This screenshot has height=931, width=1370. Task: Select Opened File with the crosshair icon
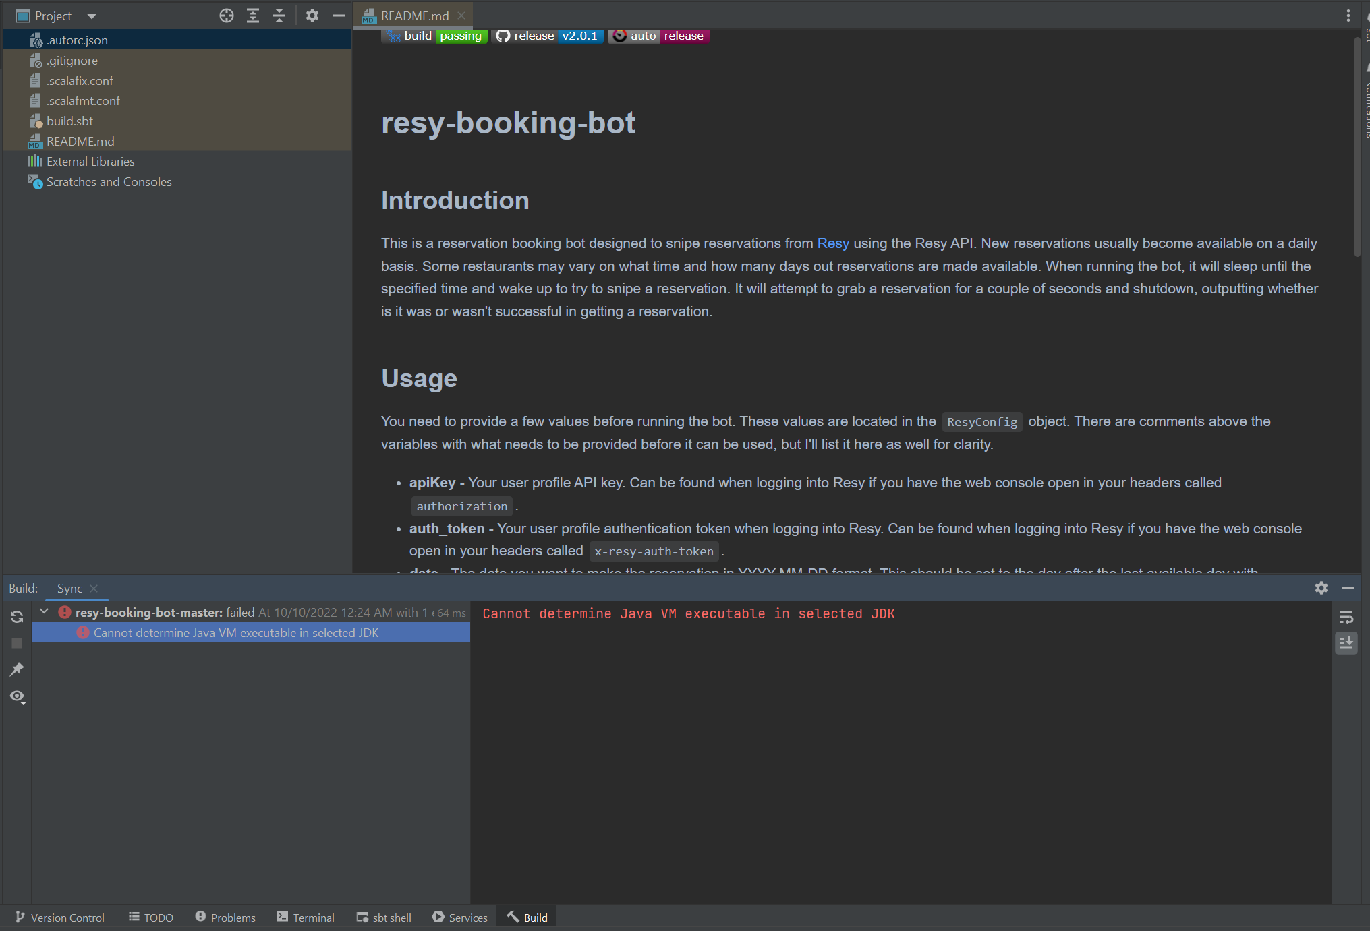pyautogui.click(x=227, y=15)
